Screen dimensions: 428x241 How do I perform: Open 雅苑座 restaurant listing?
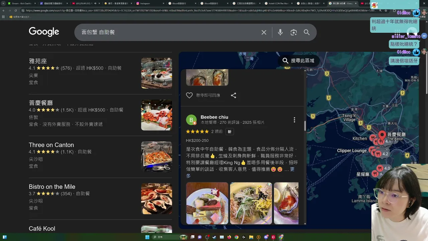pos(38,61)
